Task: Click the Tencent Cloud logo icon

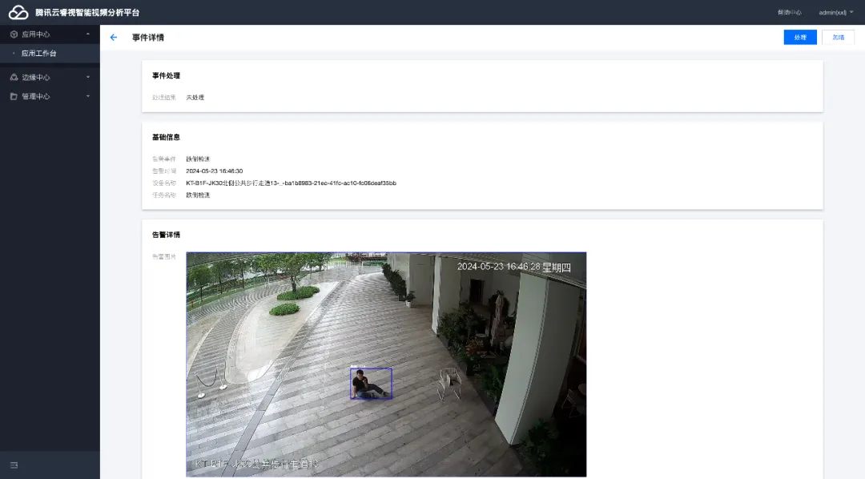Action: pos(18,12)
